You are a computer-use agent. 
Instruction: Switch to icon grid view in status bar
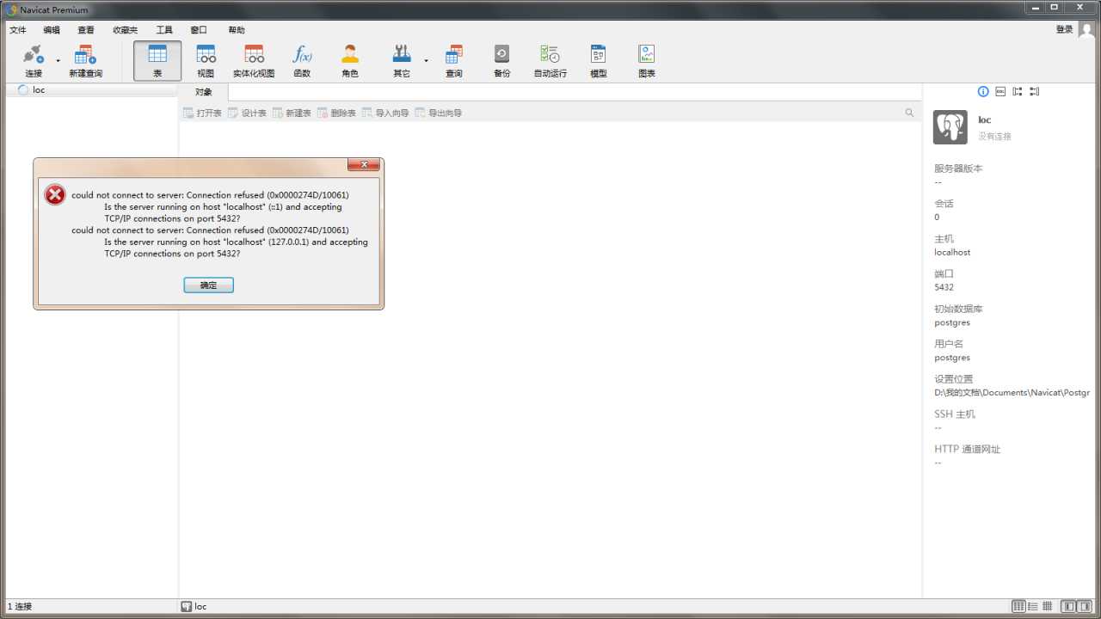pyautogui.click(x=1019, y=606)
